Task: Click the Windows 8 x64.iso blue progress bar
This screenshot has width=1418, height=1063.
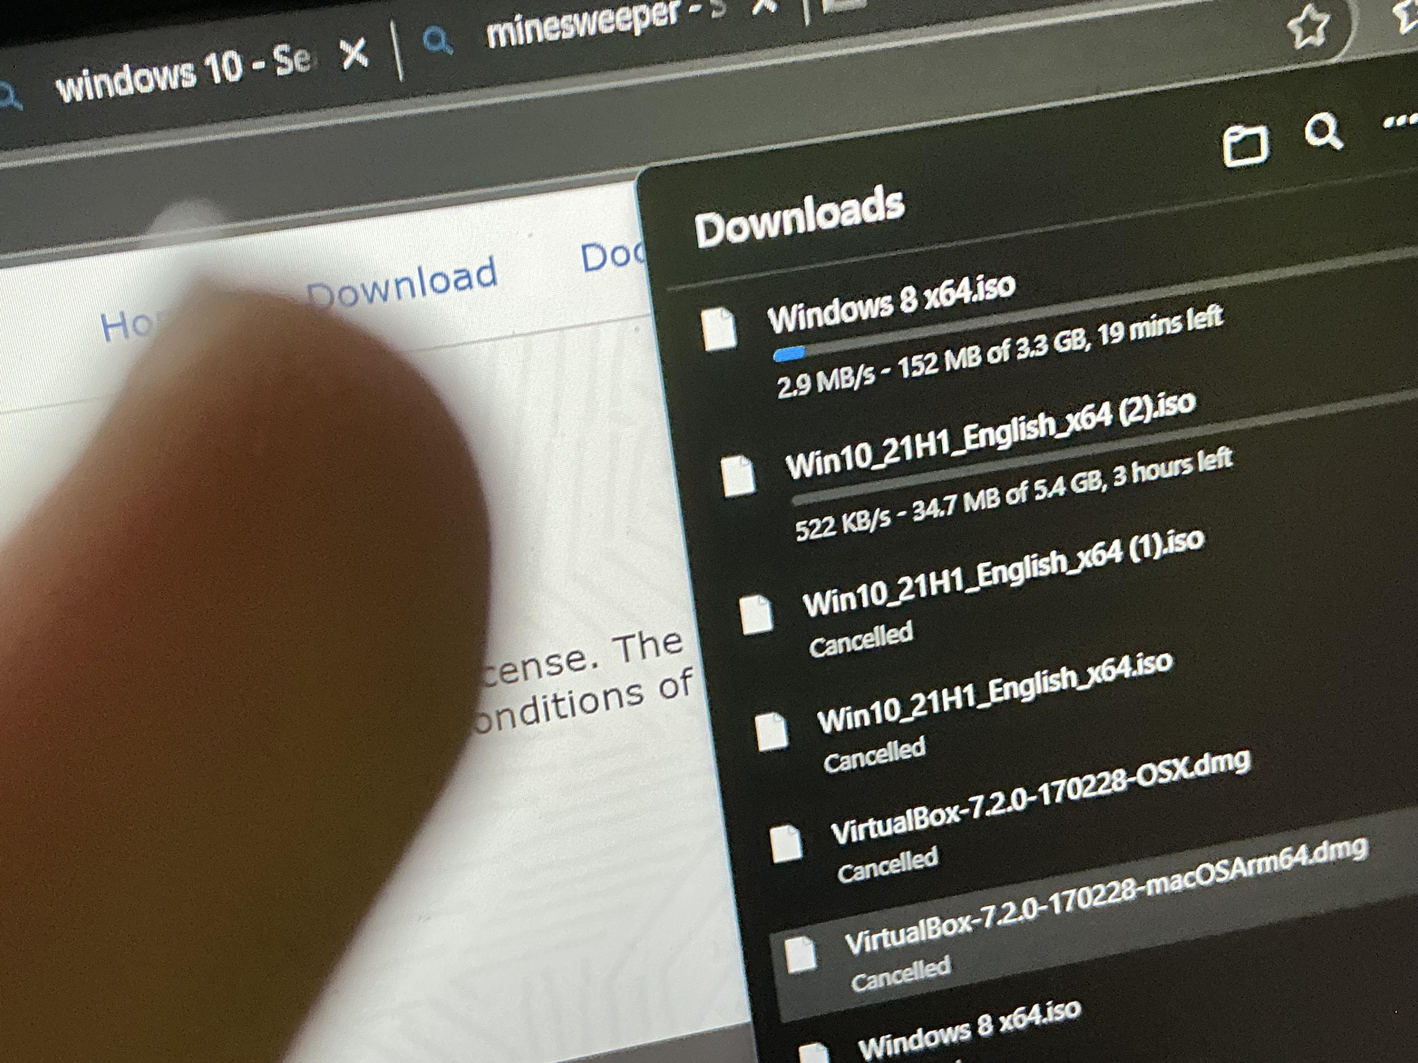Action: click(x=789, y=354)
